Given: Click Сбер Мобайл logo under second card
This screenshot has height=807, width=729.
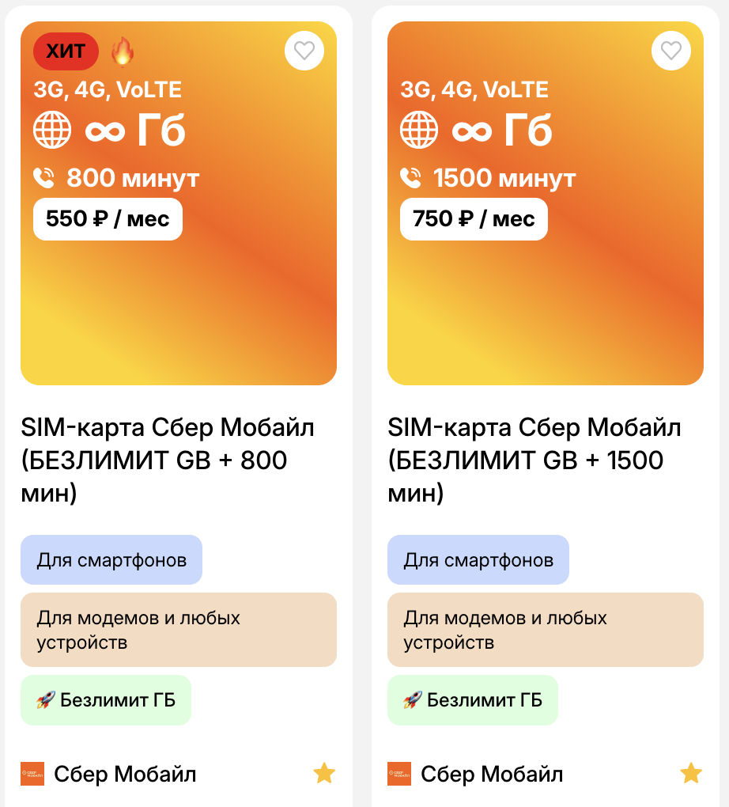Looking at the screenshot, I should click(399, 774).
